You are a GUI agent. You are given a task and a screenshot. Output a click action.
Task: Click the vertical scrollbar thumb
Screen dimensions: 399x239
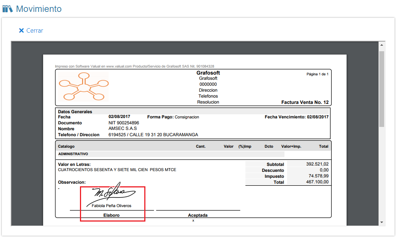point(382,89)
